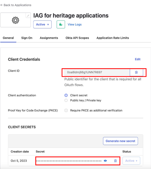Reveal the secret with the eye icon
This screenshot has width=151, height=169.
click(x=105, y=161)
